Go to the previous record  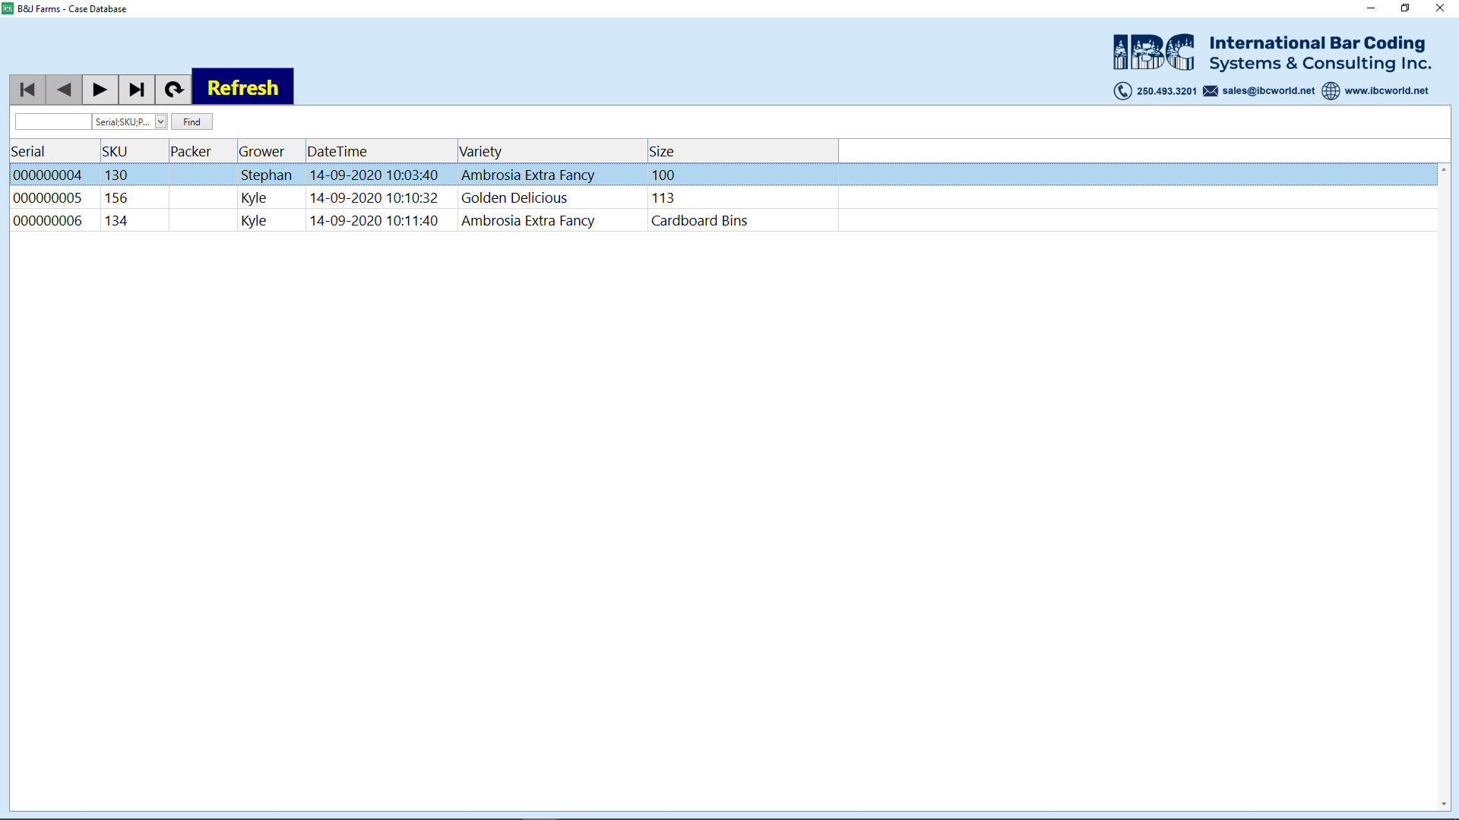coord(63,89)
